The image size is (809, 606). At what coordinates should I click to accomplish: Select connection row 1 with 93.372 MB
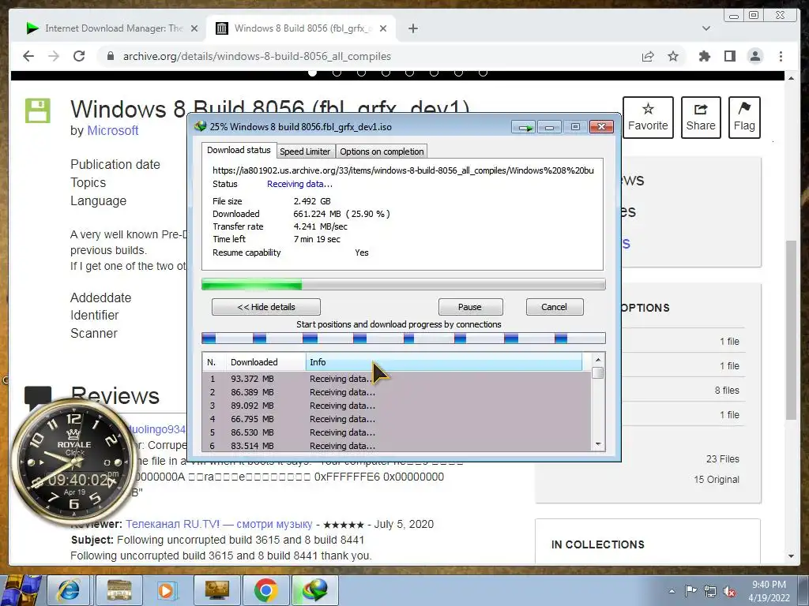tap(397, 379)
